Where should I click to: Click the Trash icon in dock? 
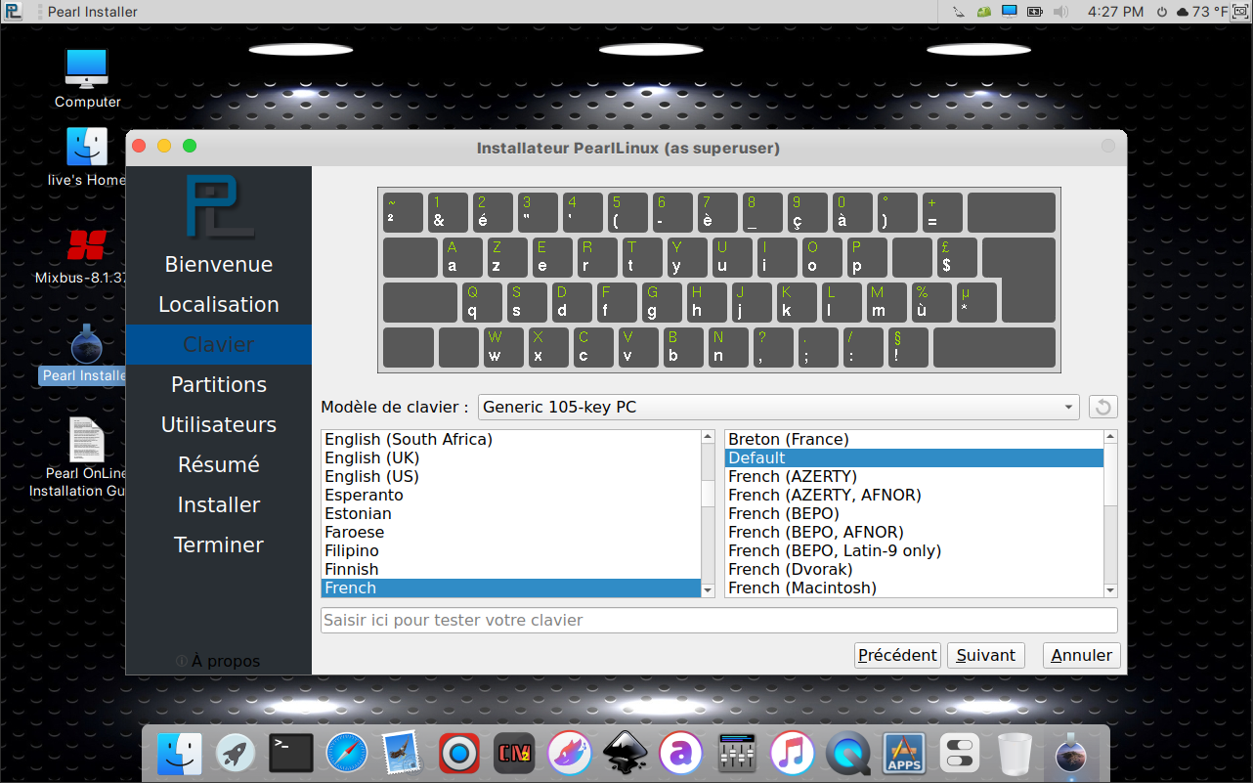1015,754
